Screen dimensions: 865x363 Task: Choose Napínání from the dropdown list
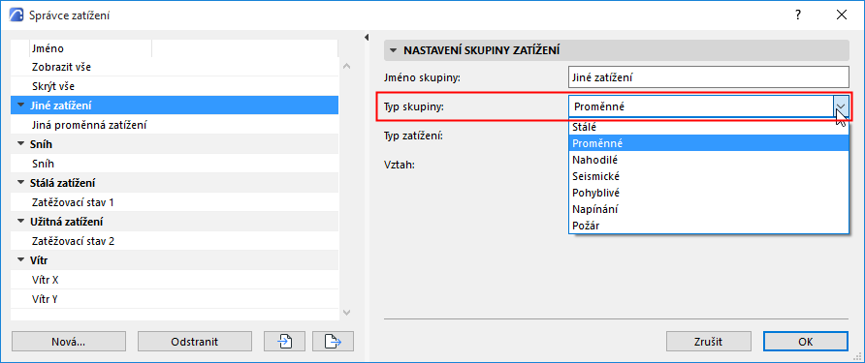[708, 209]
